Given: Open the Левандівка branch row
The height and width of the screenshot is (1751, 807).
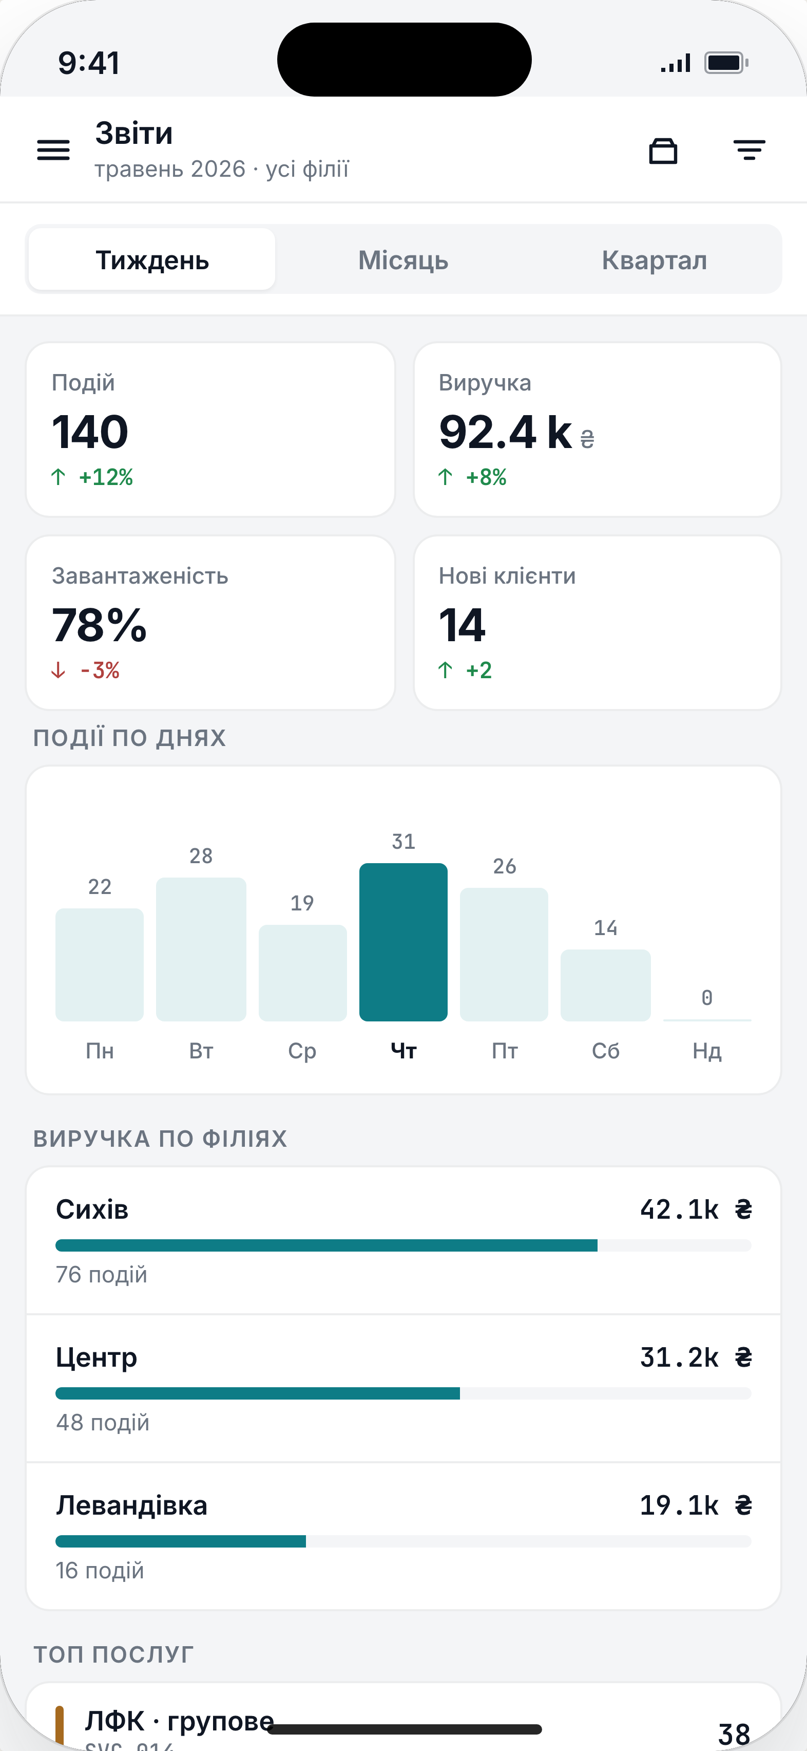Looking at the screenshot, I should [404, 1536].
